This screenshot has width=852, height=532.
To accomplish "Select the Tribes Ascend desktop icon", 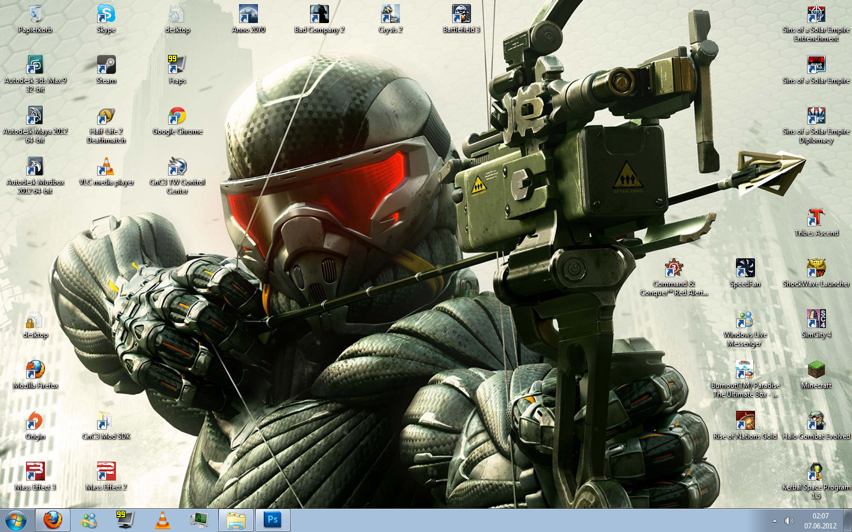I will (816, 222).
